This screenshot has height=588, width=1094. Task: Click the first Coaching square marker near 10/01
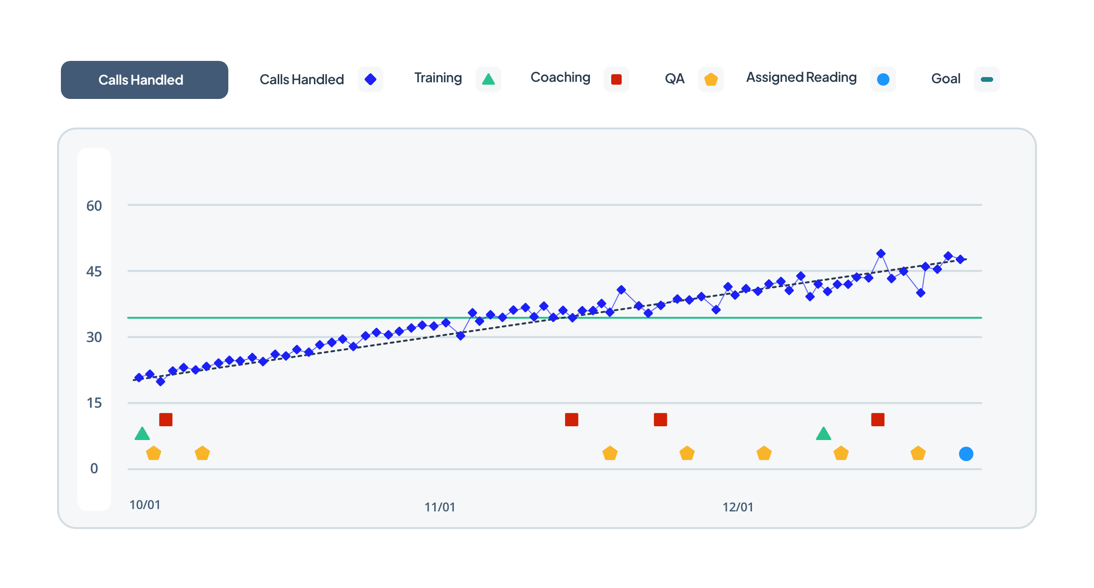pos(166,420)
